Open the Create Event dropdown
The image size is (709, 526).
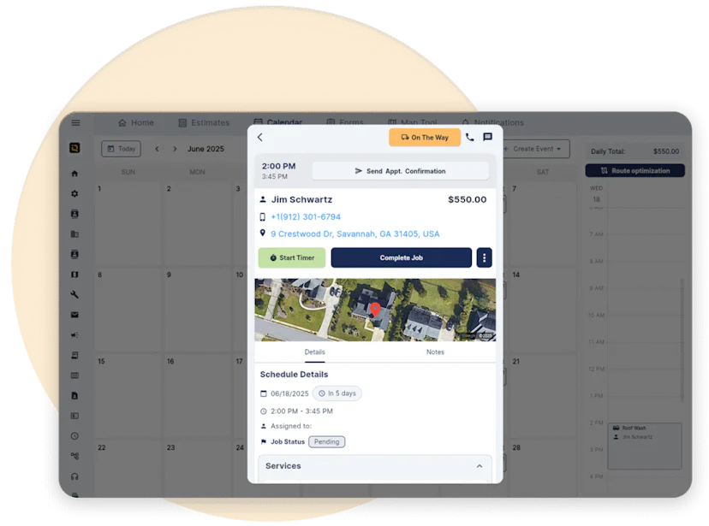tap(535, 149)
